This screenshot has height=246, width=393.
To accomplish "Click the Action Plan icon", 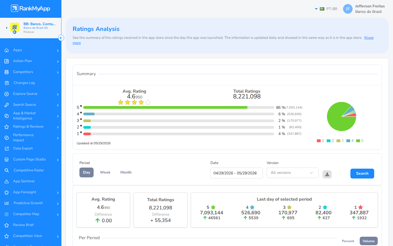I will 7,61.
